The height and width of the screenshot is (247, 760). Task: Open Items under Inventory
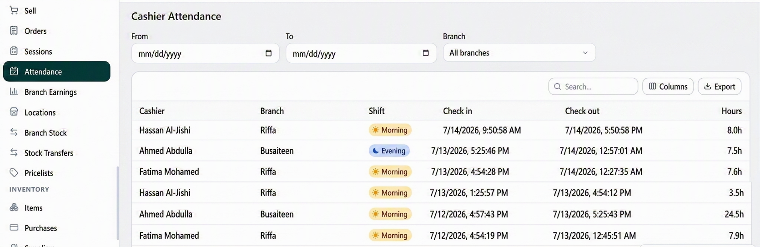point(56,208)
